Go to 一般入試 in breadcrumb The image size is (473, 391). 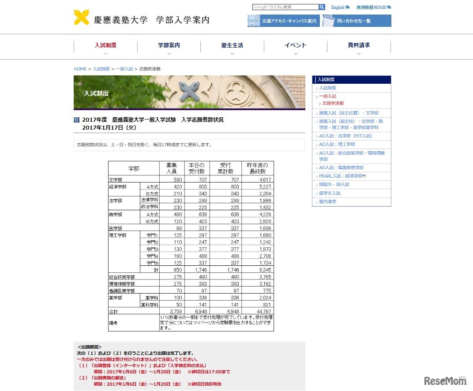(124, 69)
